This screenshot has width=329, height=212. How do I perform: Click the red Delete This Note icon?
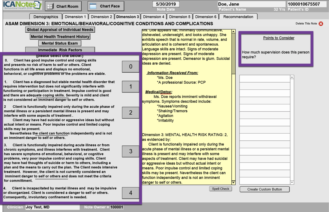[321, 24]
